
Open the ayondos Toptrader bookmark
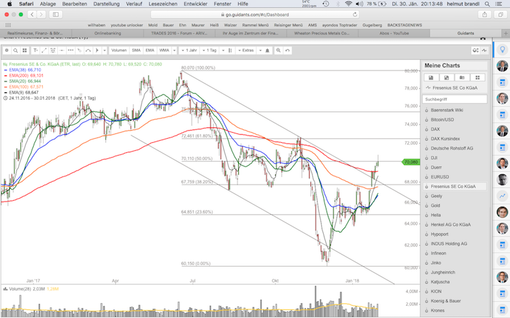[x=339, y=25]
